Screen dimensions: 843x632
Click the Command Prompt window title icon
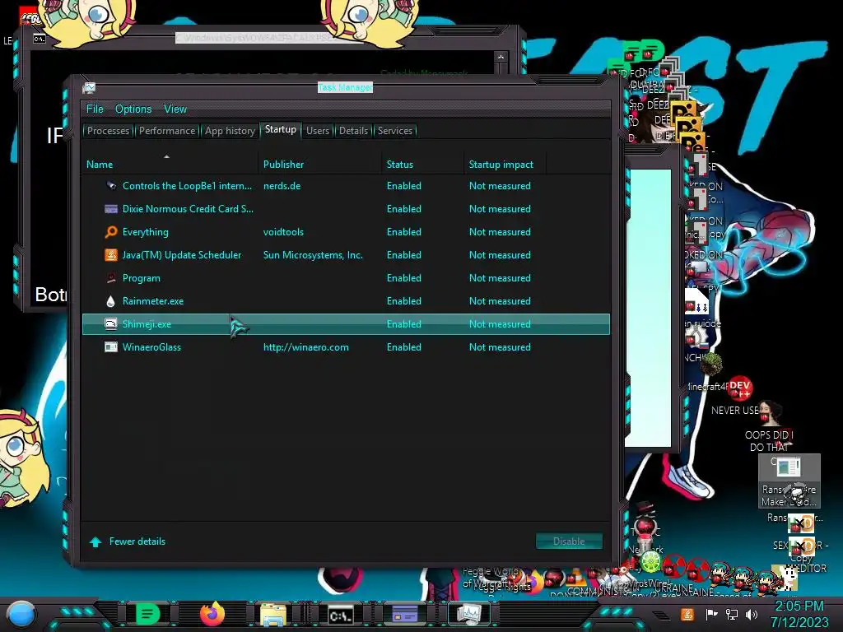[40, 39]
